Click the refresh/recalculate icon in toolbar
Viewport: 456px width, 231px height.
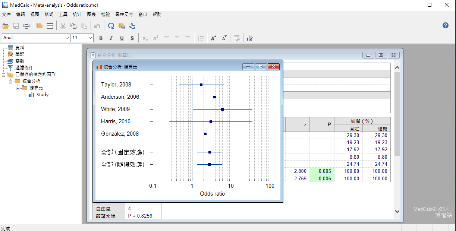coord(111,26)
